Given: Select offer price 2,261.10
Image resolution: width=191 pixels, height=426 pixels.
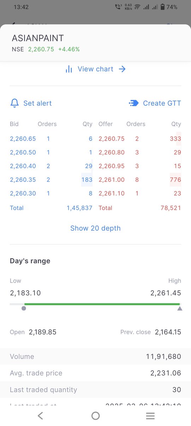Looking at the screenshot, I should click(x=112, y=193).
